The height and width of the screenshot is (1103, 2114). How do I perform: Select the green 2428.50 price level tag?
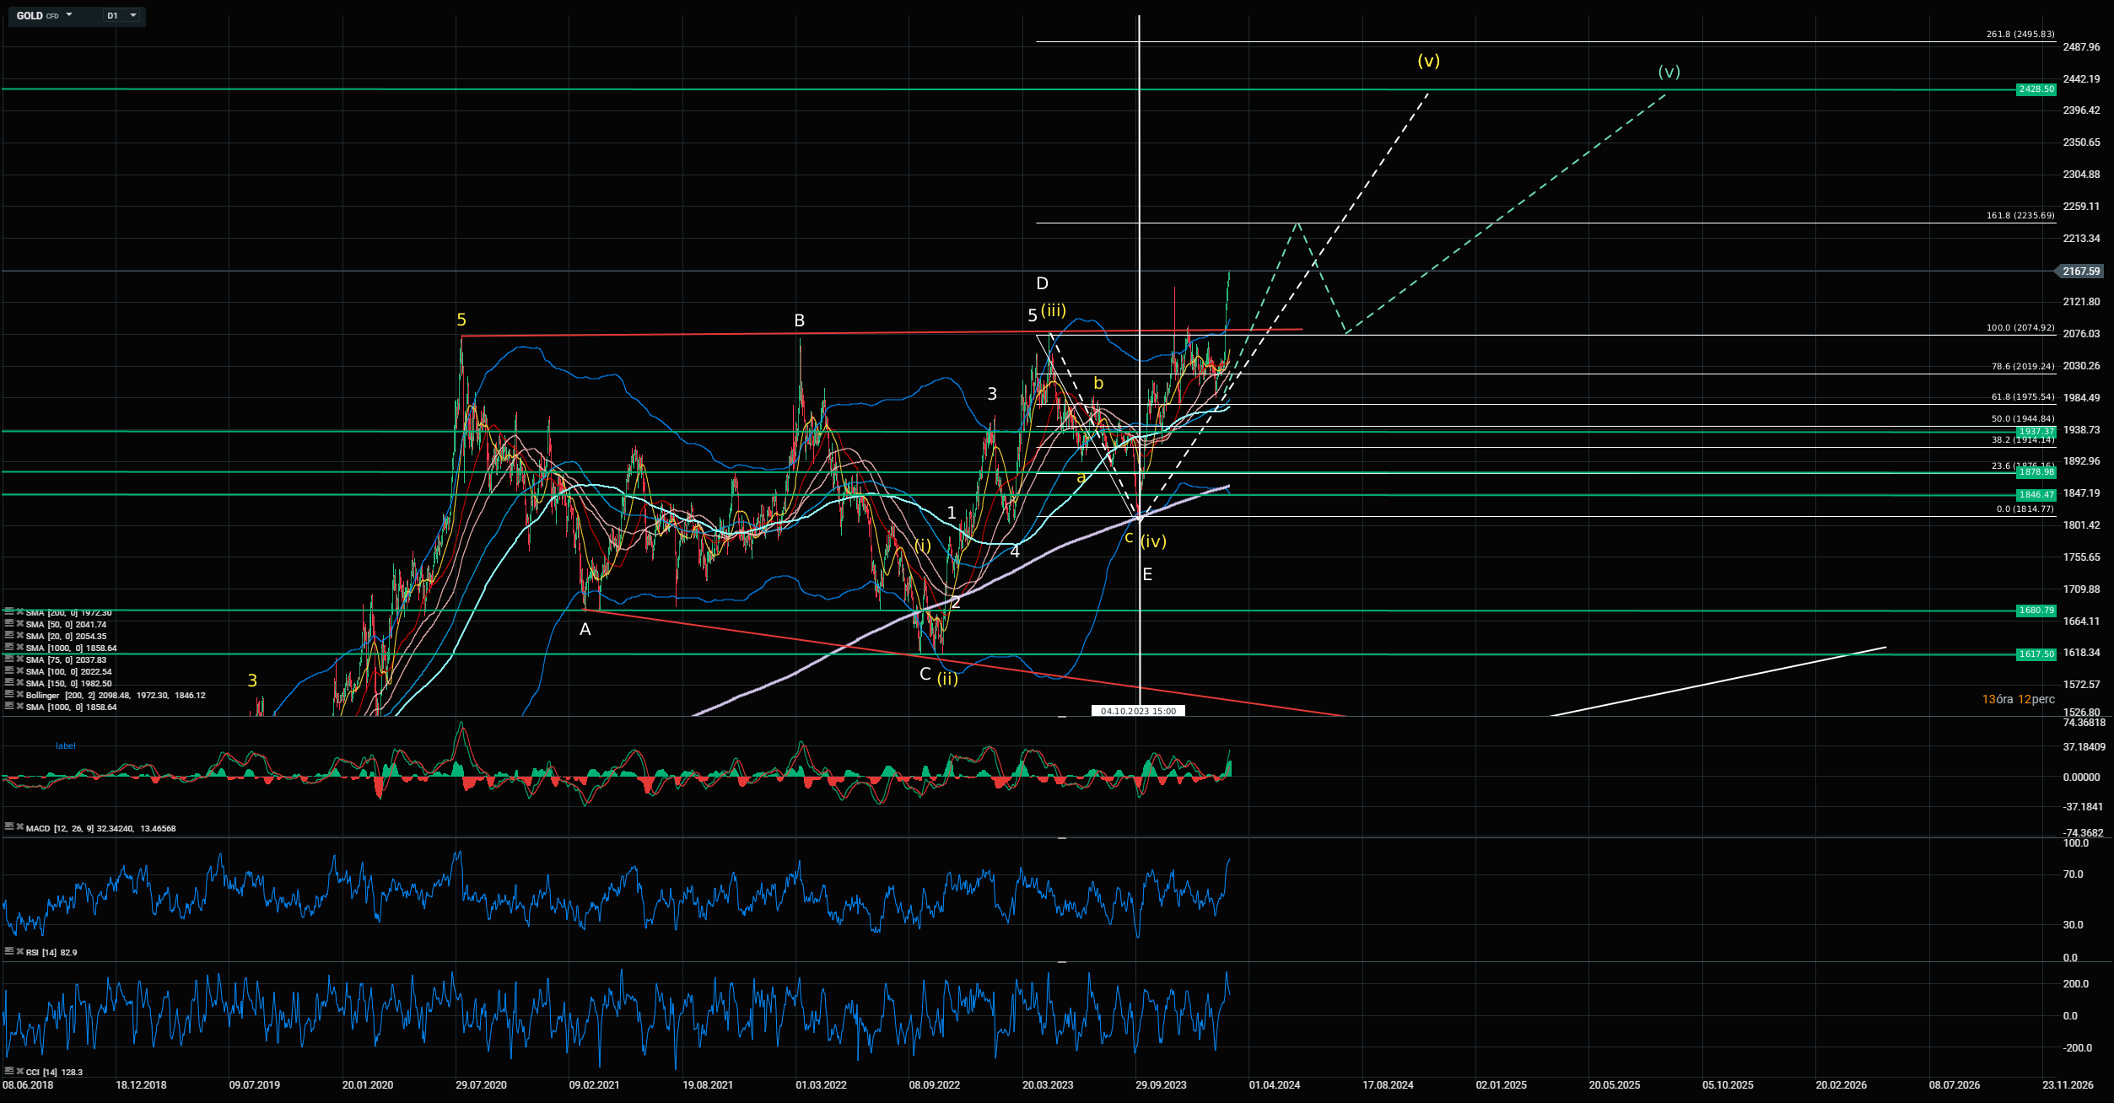point(2036,89)
